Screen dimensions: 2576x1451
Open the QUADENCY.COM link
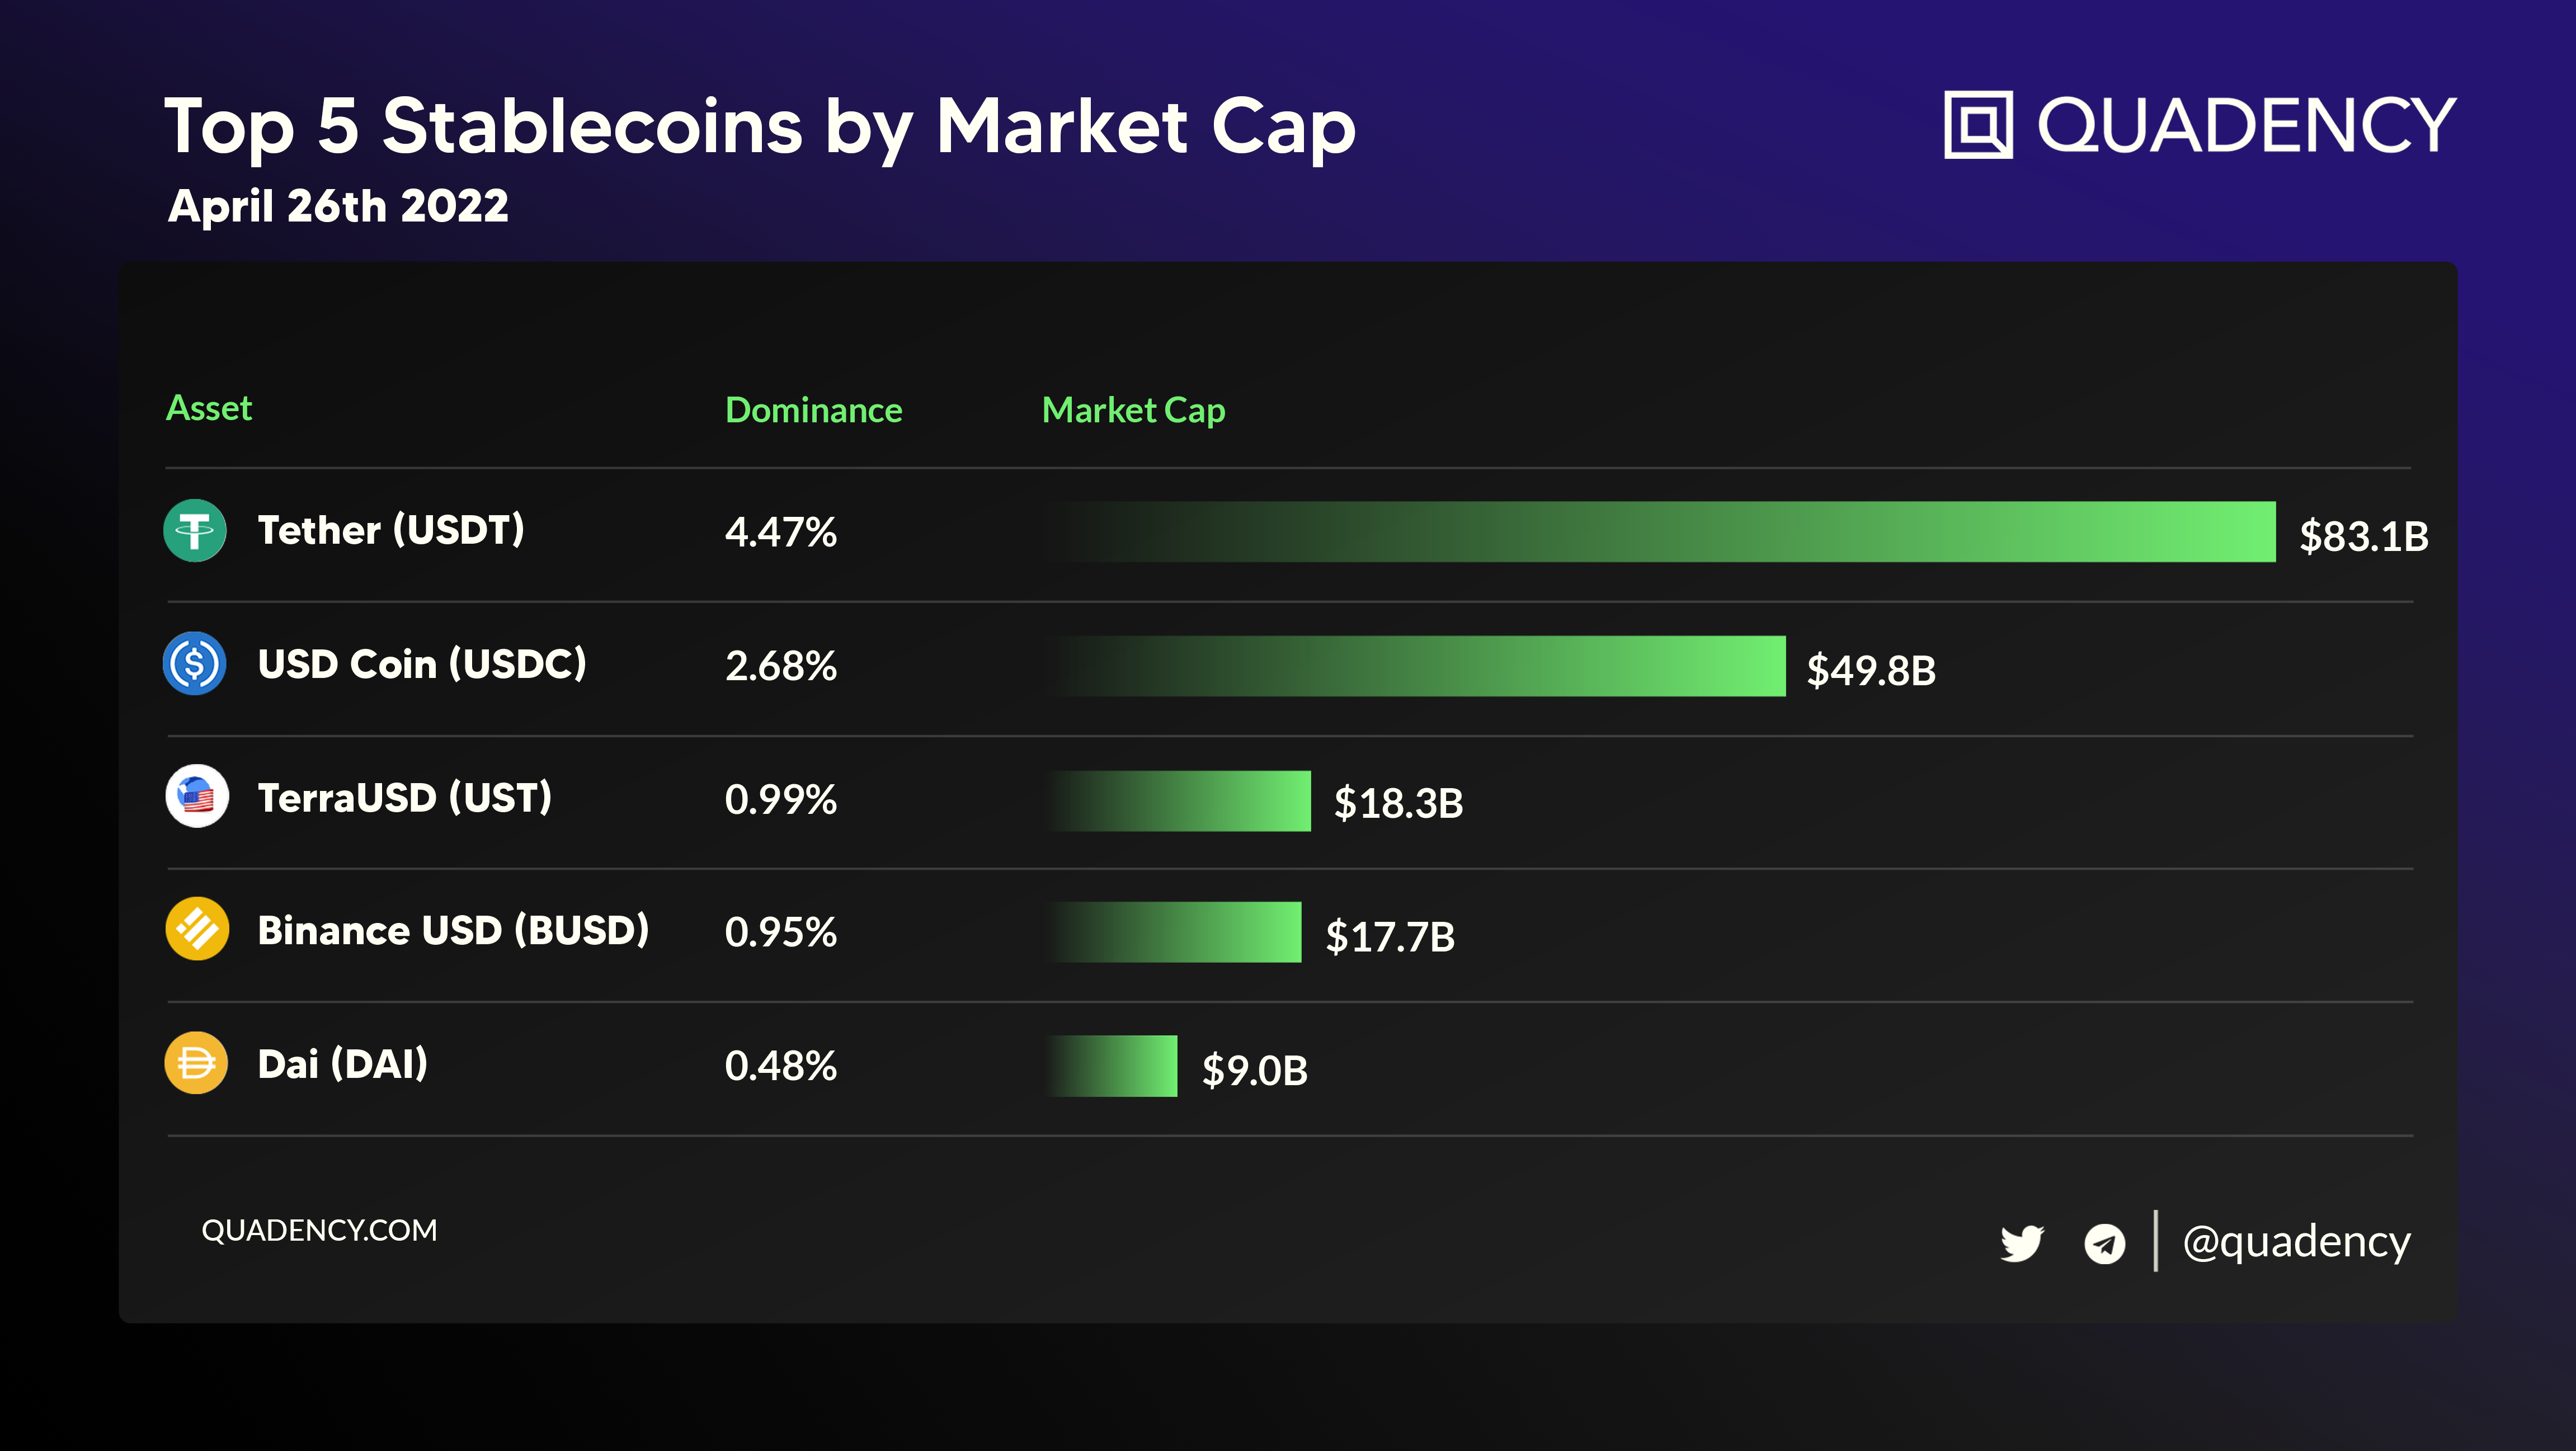pos(319,1230)
